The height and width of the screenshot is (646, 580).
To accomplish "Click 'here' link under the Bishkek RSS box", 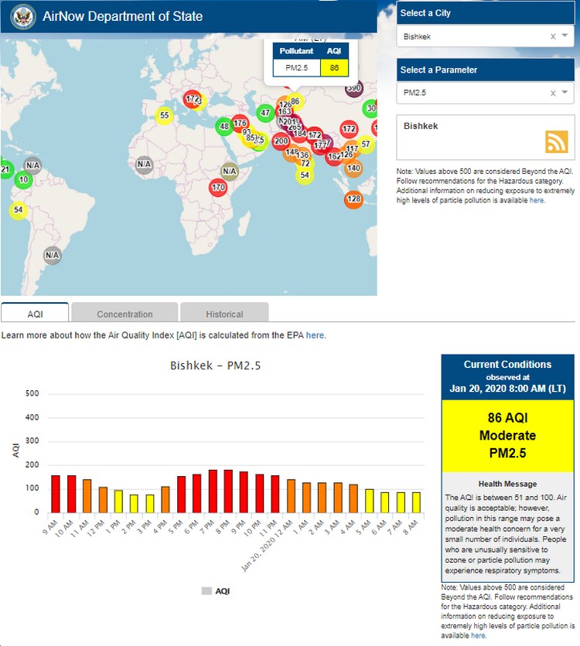I will 537,200.
